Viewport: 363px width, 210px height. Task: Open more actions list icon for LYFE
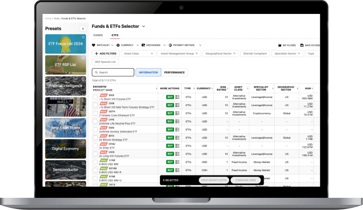click(x=178, y=121)
